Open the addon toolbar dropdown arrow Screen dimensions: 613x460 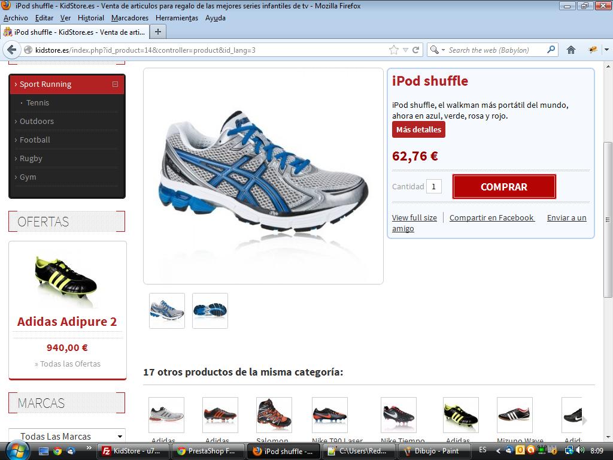point(607,50)
